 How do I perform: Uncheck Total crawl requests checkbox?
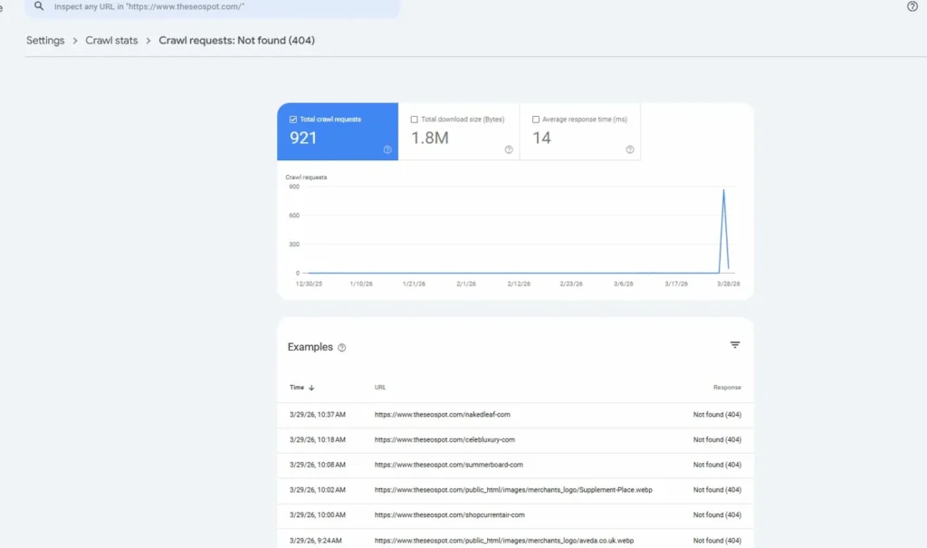tap(293, 120)
